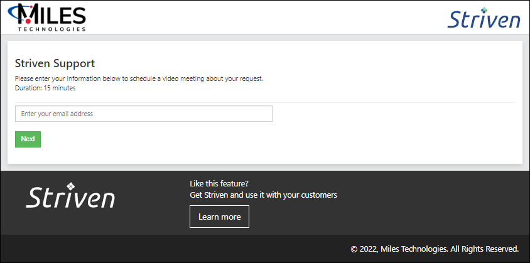
Task: Open the Learn more link
Action: [x=219, y=217]
